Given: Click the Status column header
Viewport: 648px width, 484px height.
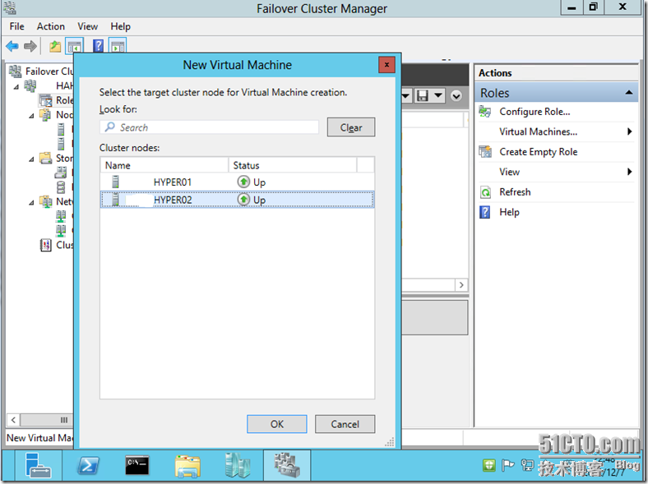Looking at the screenshot, I should (293, 165).
